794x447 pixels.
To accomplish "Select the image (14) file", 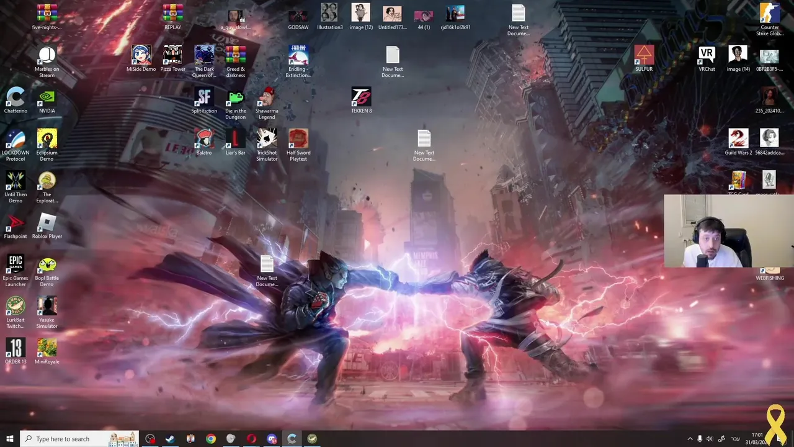I will 738,58.
